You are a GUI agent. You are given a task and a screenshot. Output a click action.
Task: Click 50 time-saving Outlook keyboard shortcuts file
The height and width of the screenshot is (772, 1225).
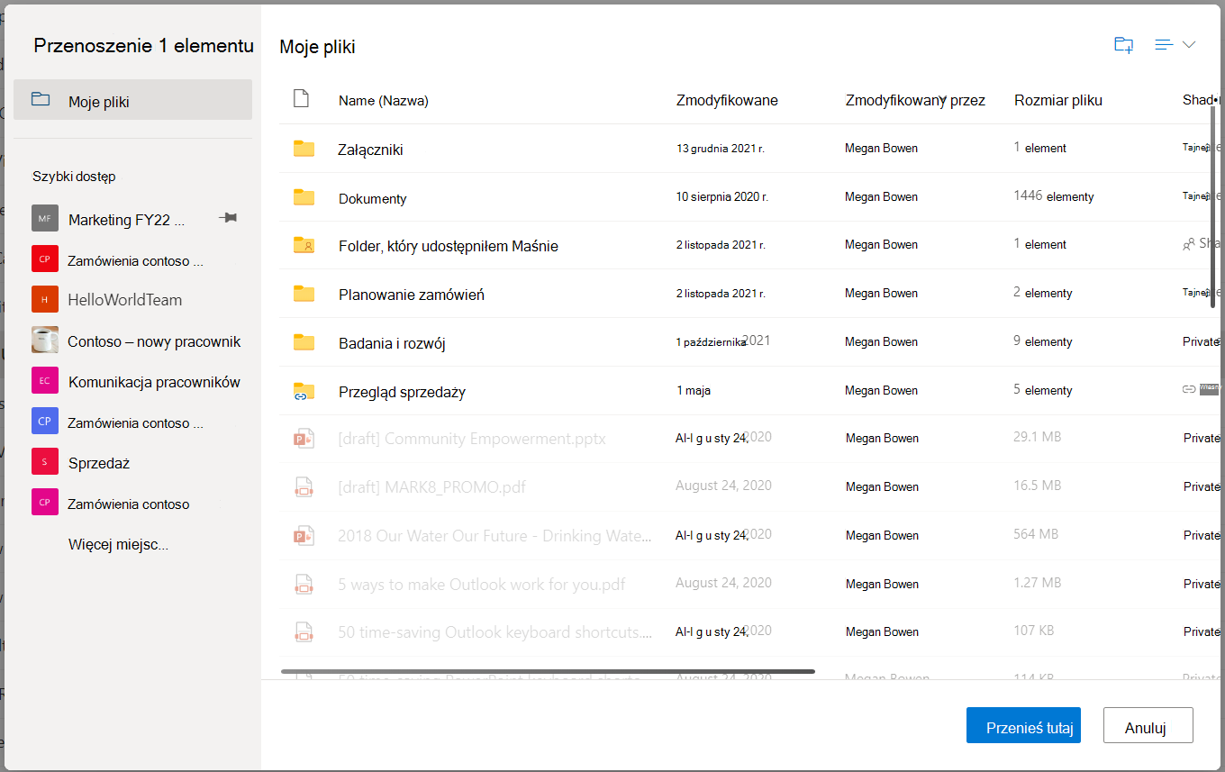tap(495, 632)
